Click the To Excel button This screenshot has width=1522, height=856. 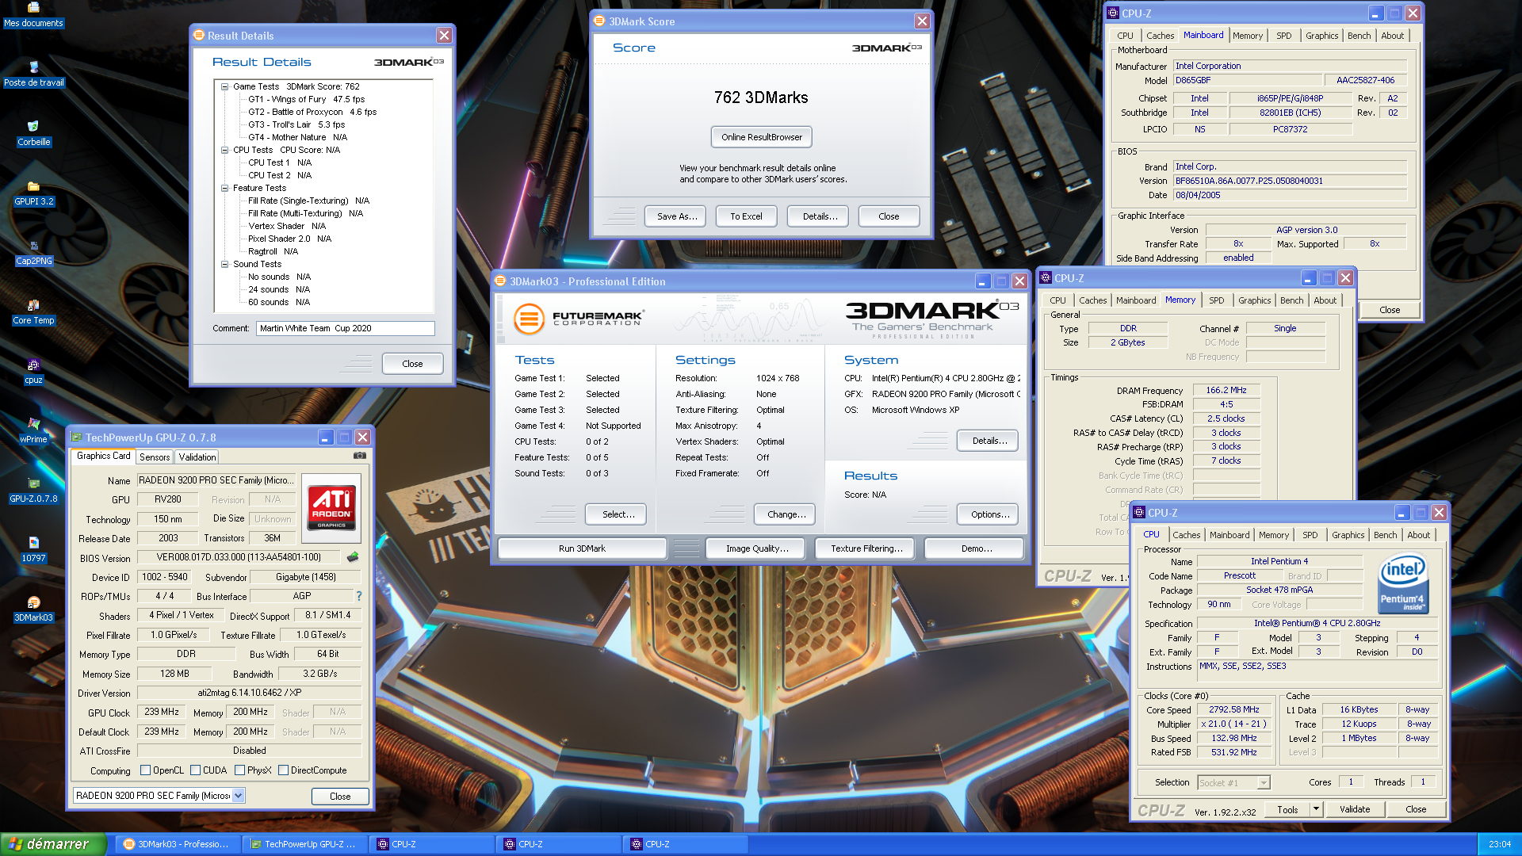pyautogui.click(x=746, y=216)
